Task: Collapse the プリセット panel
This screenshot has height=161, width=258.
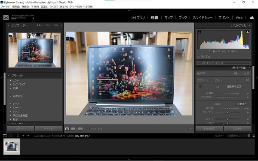Action: pos(9,76)
